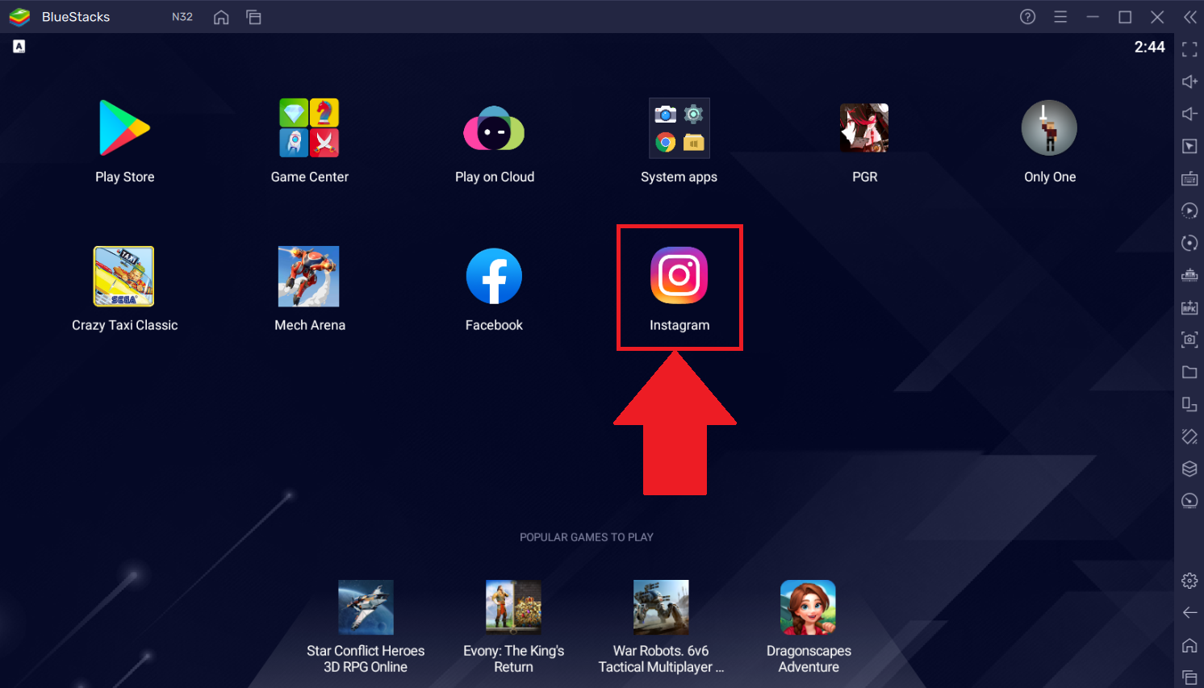
Task: Select Evony: The King's Return thumbnail
Action: pyautogui.click(x=513, y=607)
